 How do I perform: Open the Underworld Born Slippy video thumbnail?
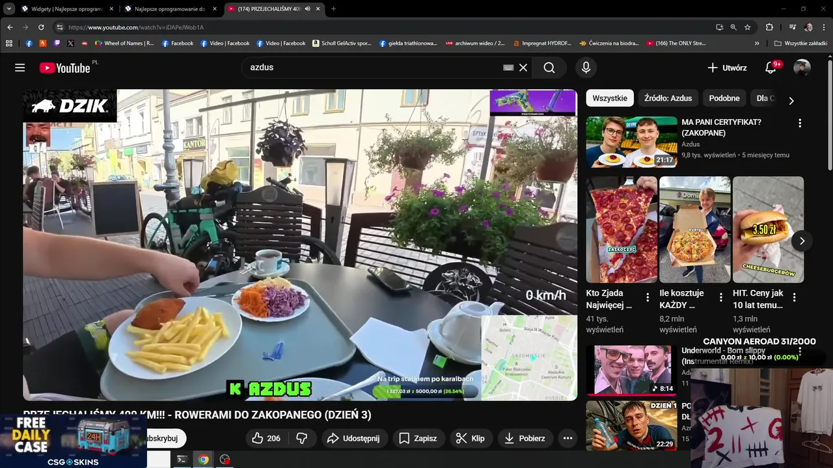[x=631, y=370]
